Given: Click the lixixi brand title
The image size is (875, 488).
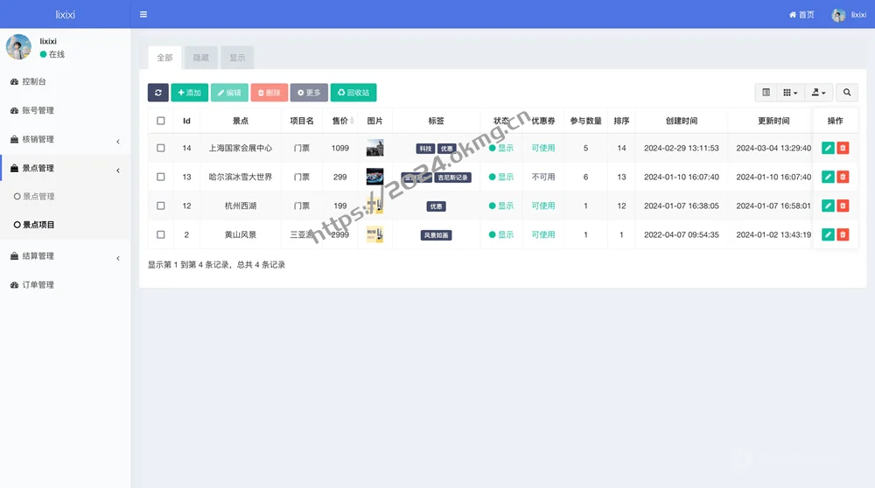Looking at the screenshot, I should pyautogui.click(x=66, y=15).
